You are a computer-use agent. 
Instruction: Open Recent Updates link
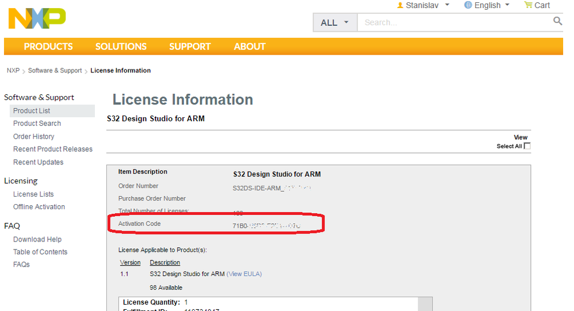coord(38,162)
